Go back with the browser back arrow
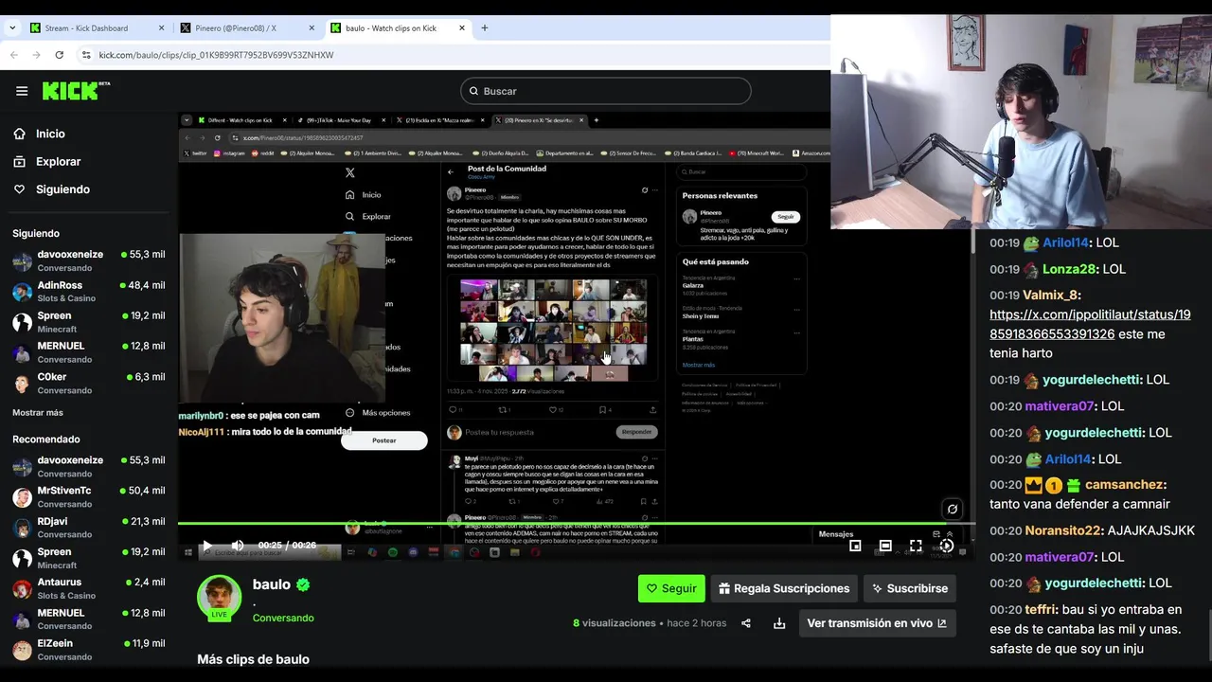 coord(13,55)
